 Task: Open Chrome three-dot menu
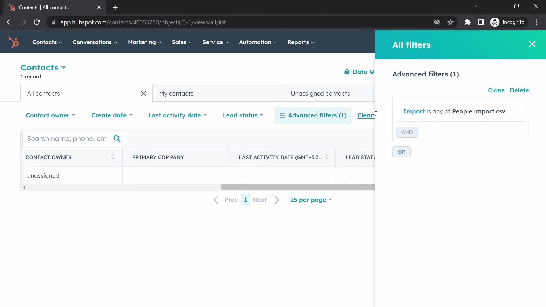(537, 22)
